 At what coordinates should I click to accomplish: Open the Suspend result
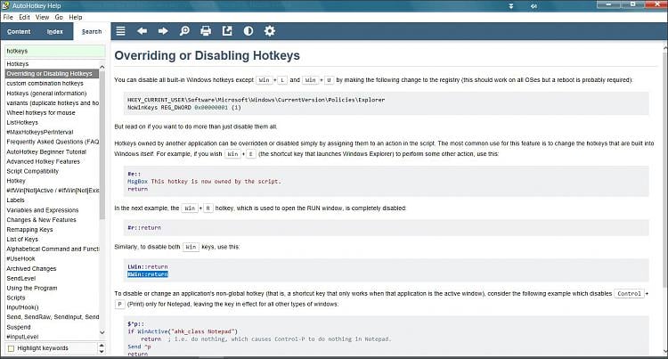19,327
